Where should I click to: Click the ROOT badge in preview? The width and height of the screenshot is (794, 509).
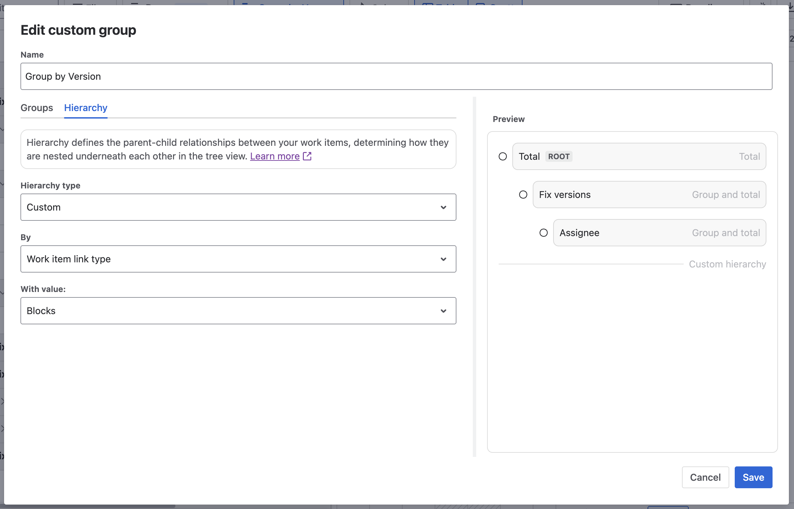click(559, 156)
